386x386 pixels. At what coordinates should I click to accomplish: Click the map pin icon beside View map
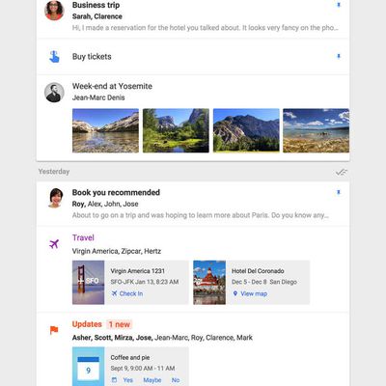pos(235,293)
